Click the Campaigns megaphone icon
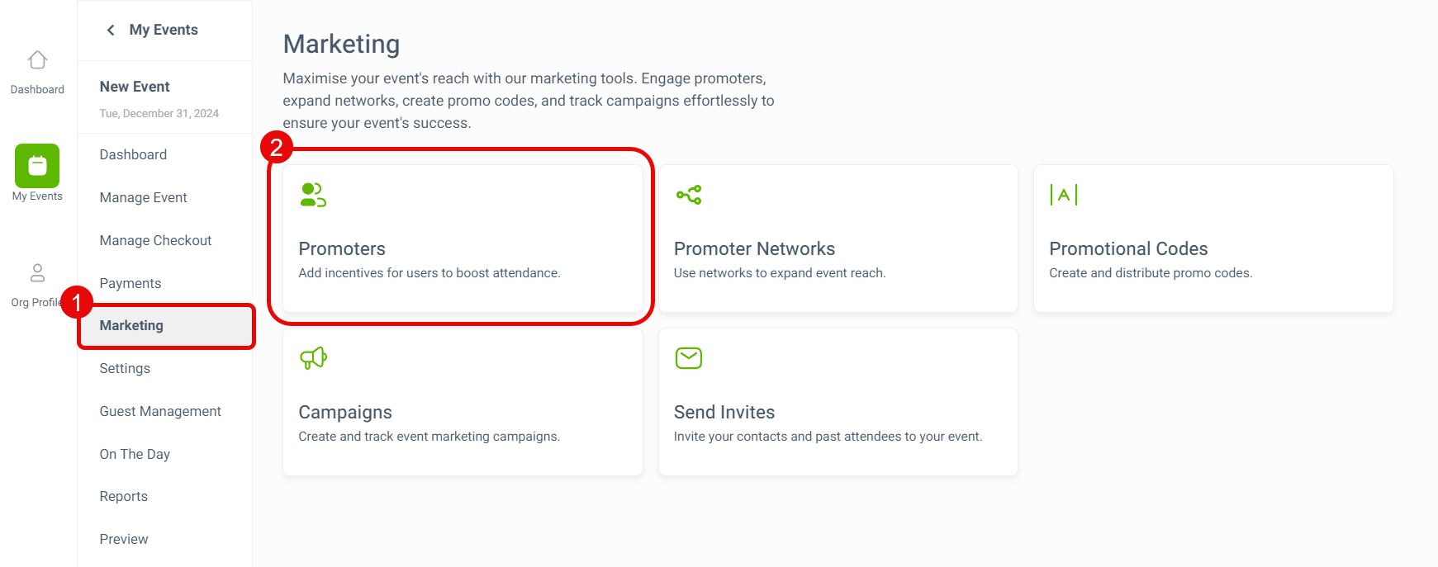Viewport: 1438px width, 567px height. pos(313,358)
